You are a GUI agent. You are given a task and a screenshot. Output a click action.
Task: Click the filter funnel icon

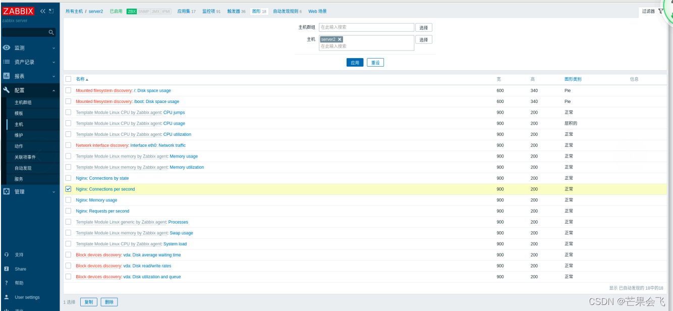pyautogui.click(x=661, y=11)
